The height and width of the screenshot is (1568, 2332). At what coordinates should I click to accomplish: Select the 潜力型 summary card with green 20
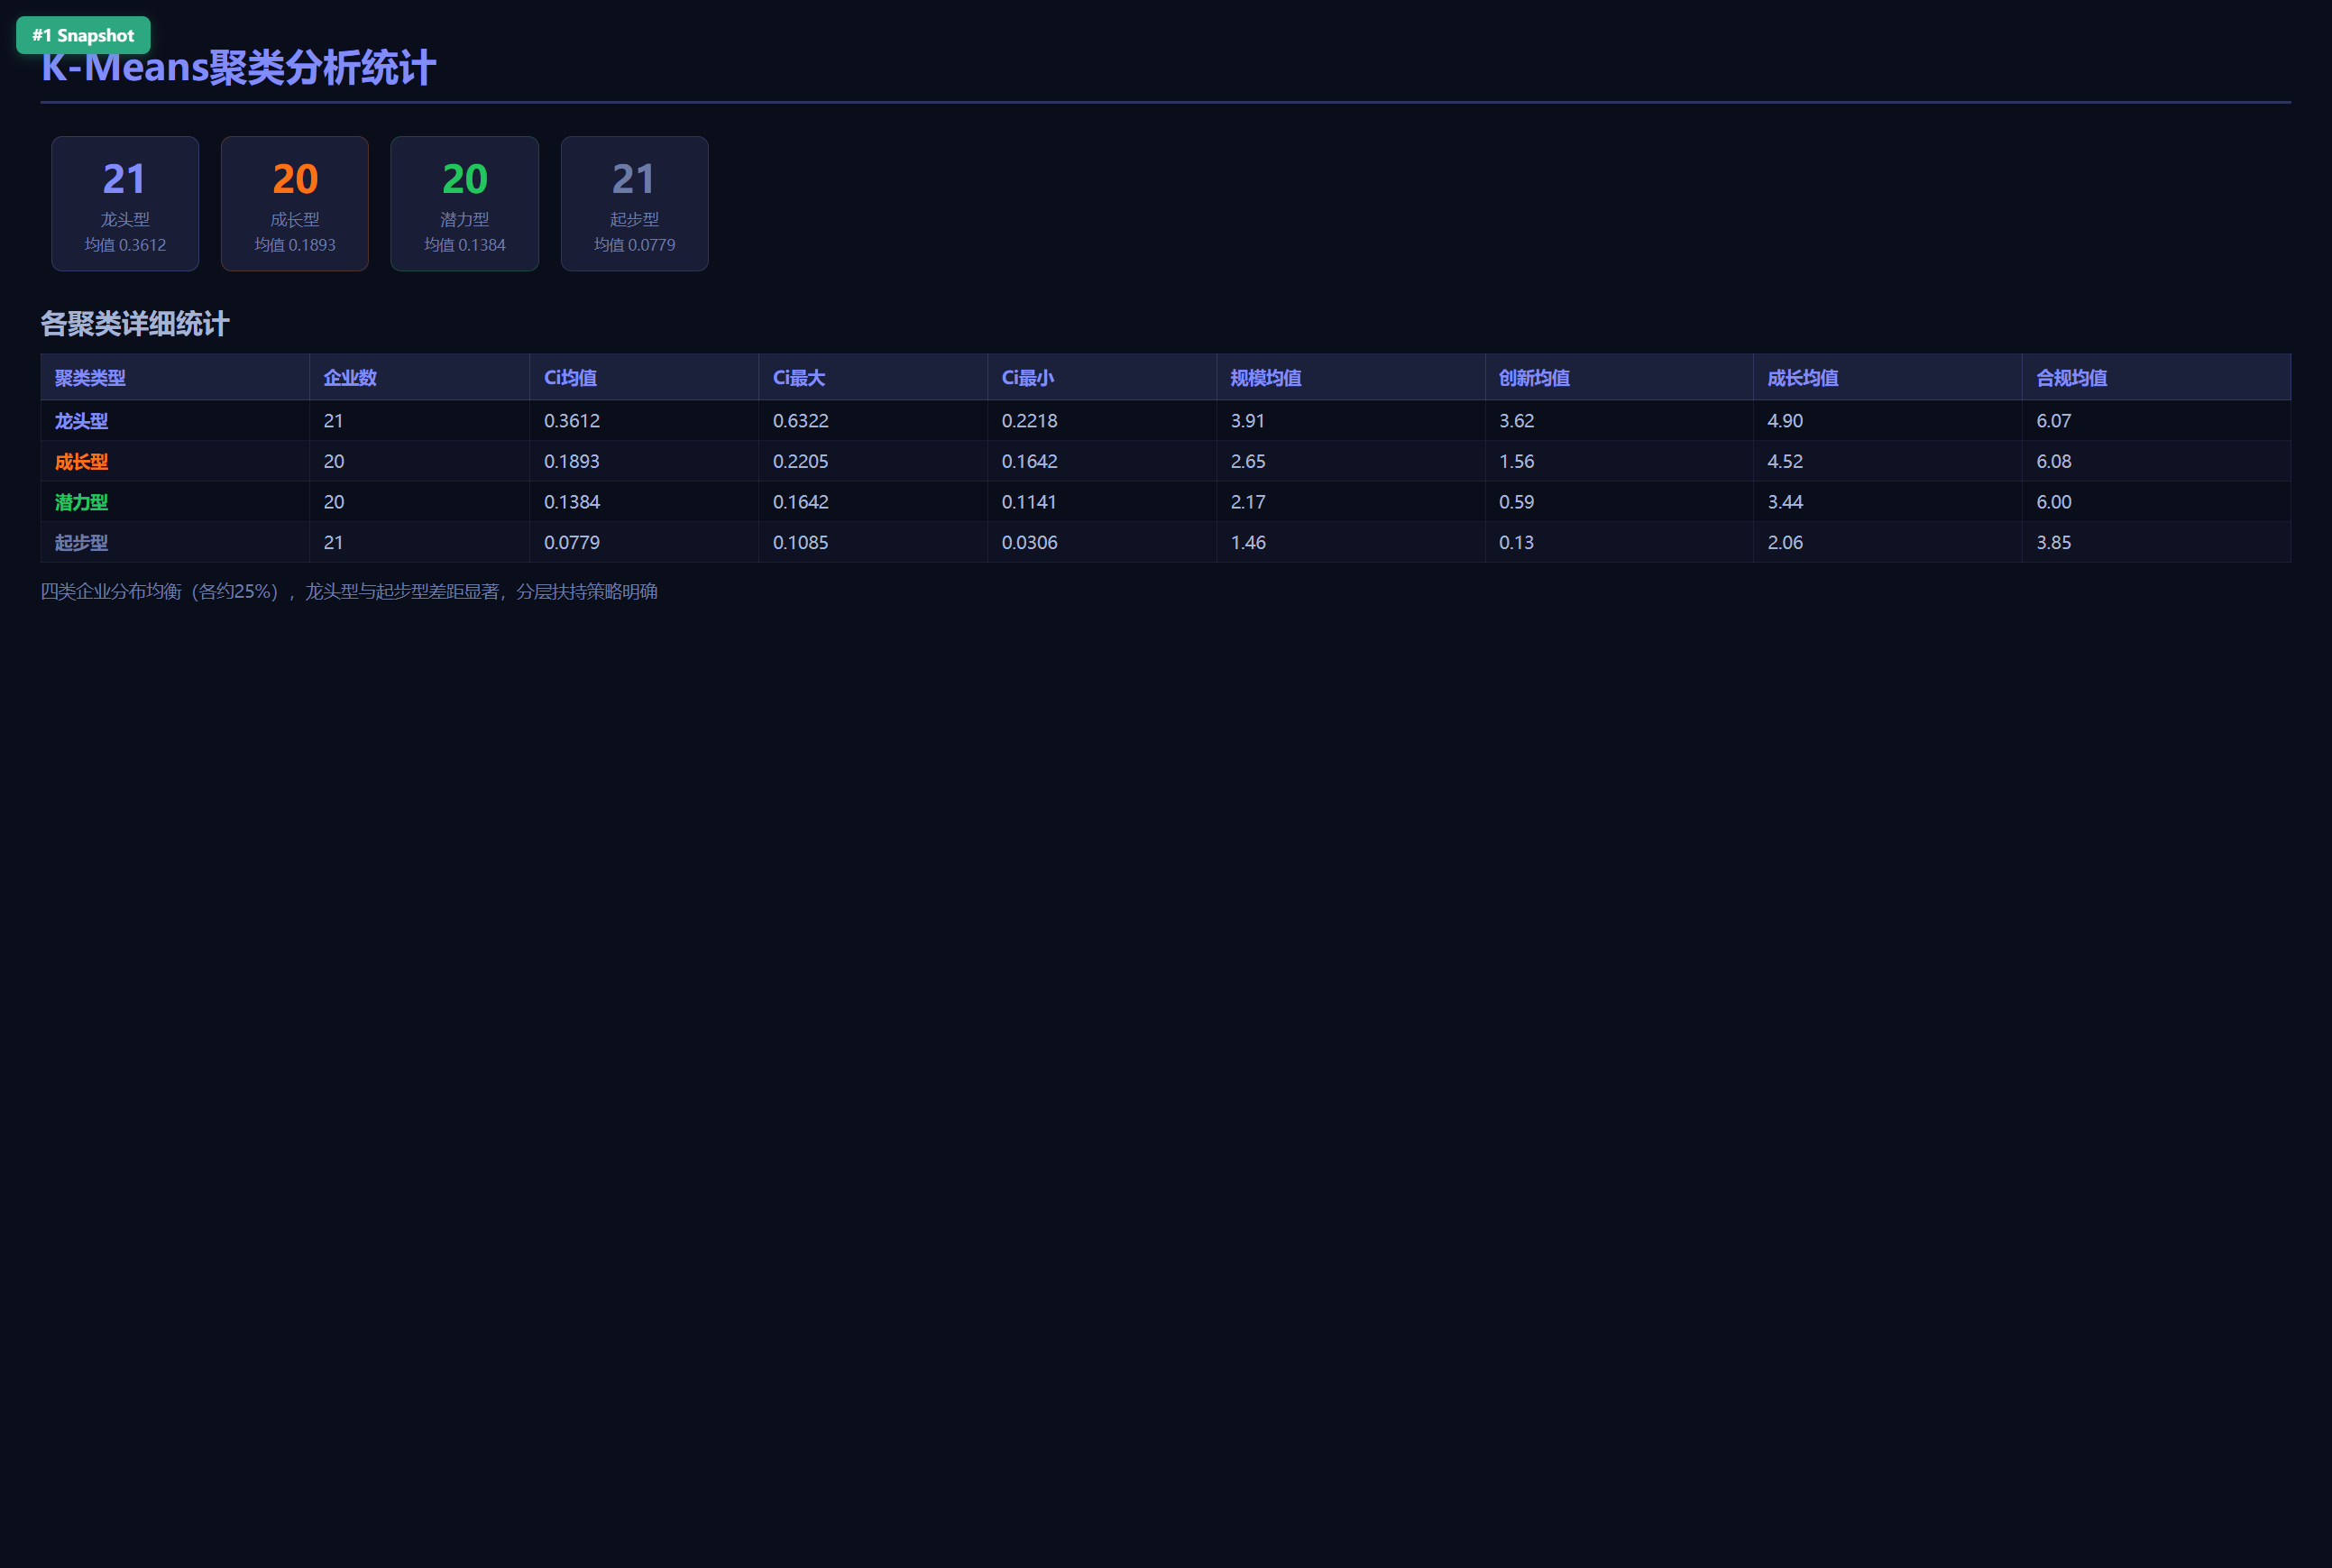[465, 204]
